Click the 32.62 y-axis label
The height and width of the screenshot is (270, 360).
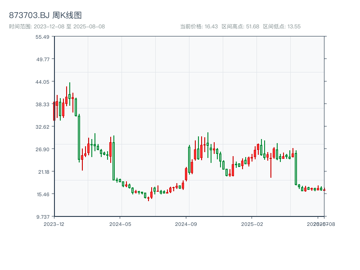(x=42, y=127)
